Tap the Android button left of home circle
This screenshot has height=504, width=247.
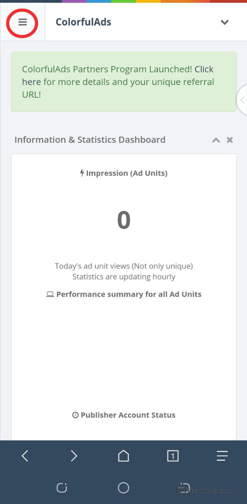[62, 488]
